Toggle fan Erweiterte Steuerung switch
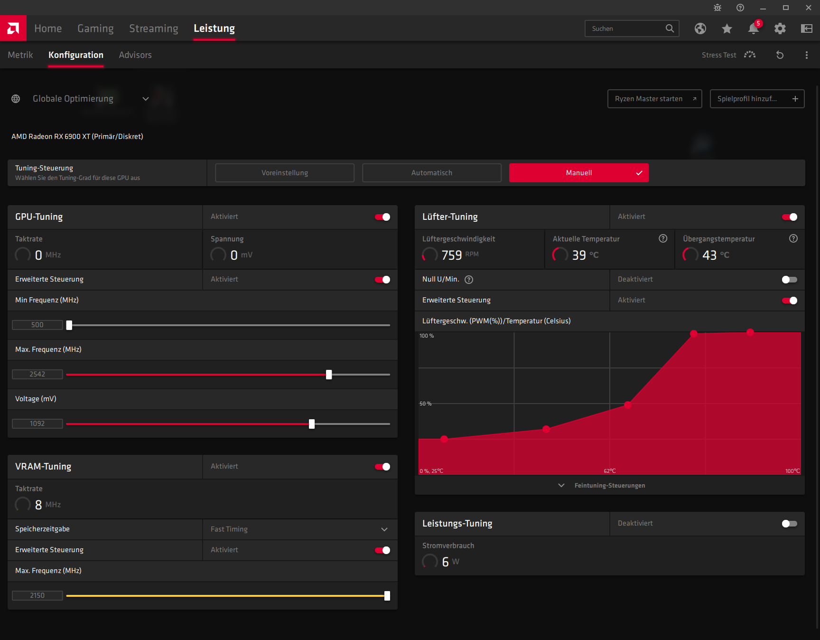820x640 pixels. pos(790,301)
